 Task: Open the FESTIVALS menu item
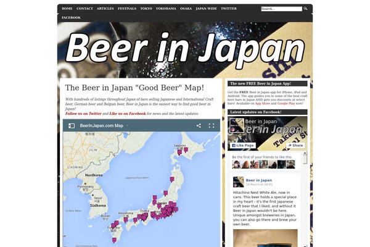coord(127,9)
